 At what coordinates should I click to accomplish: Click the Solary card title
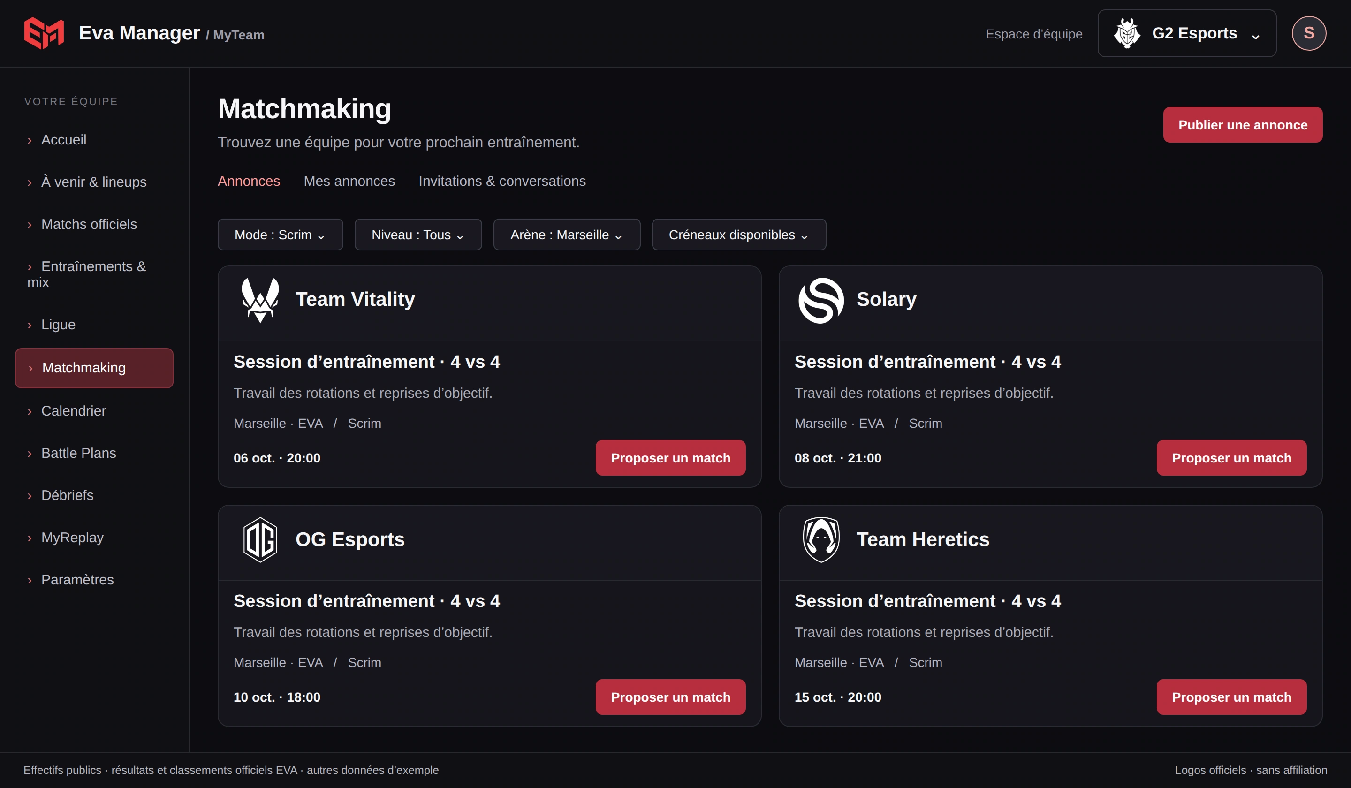[x=886, y=299]
